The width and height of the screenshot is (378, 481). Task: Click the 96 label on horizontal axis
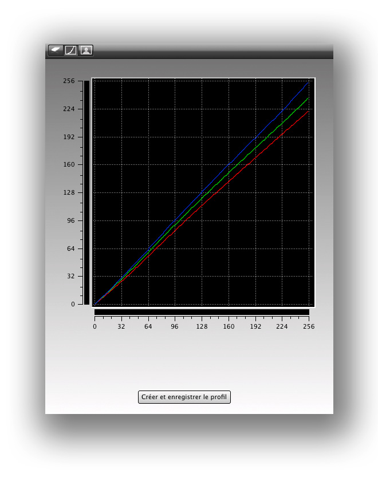point(175,326)
